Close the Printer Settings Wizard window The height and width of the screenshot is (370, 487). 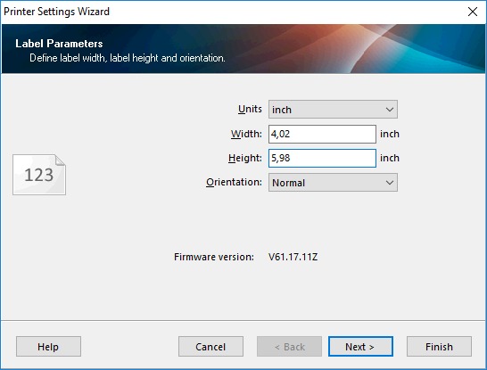(x=473, y=12)
